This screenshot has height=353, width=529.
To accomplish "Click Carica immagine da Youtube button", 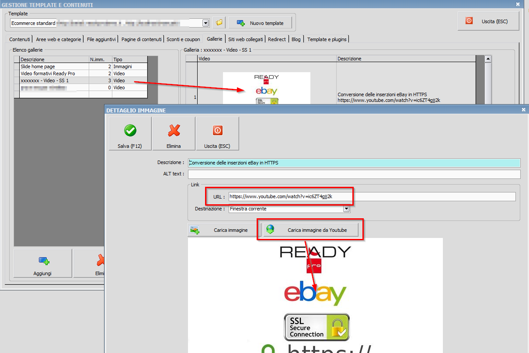I will [310, 230].
